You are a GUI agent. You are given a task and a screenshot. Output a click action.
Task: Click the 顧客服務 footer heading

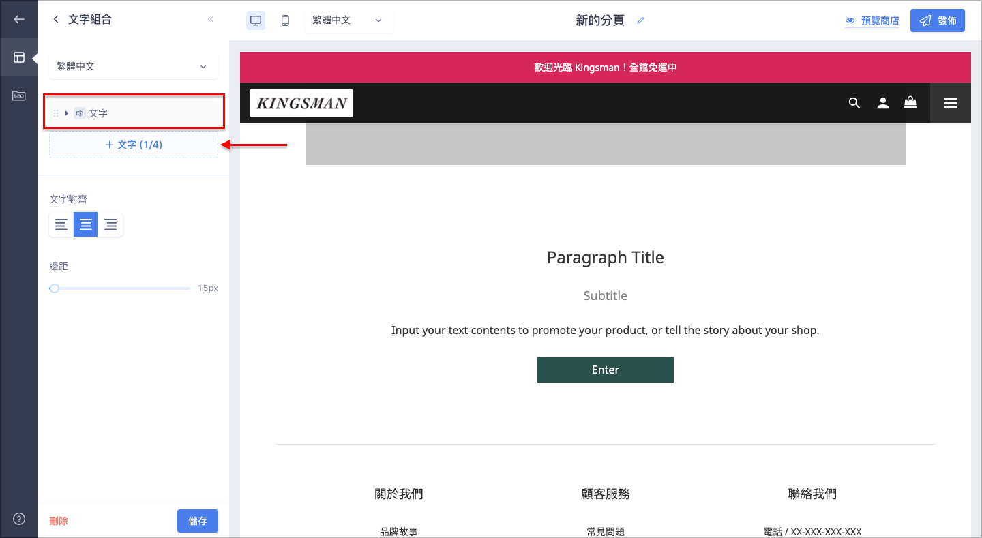pos(606,494)
